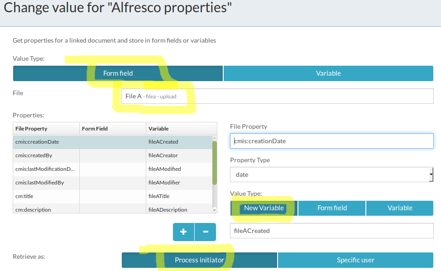The height and width of the screenshot is (271, 441).
Task: Click the File Property input field
Action: [331, 141]
